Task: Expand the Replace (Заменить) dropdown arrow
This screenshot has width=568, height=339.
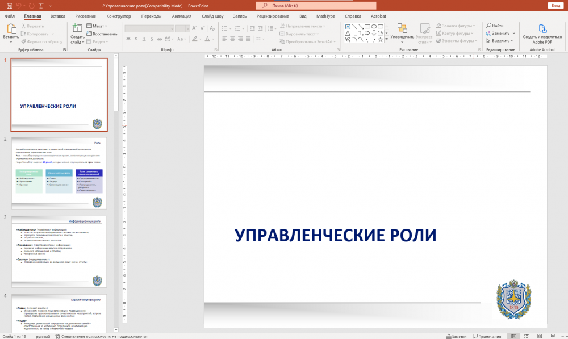Action: coord(513,34)
